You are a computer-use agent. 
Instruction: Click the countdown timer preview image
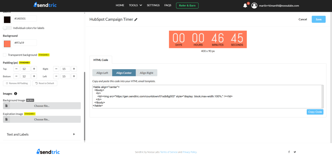(x=208, y=39)
